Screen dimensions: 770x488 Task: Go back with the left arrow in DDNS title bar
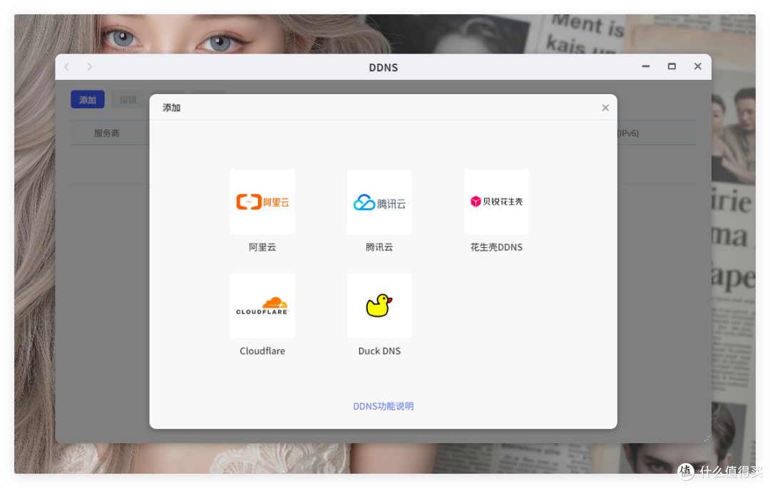(67, 67)
